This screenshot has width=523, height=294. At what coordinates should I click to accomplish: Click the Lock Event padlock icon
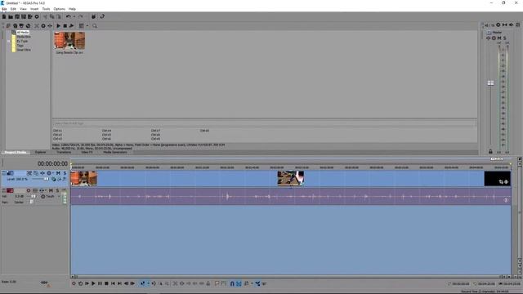(208, 283)
